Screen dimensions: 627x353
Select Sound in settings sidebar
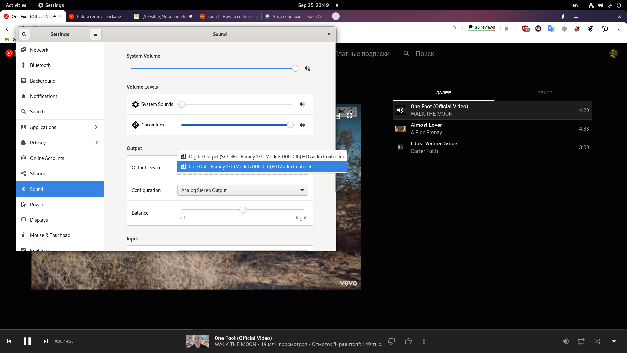pos(60,189)
